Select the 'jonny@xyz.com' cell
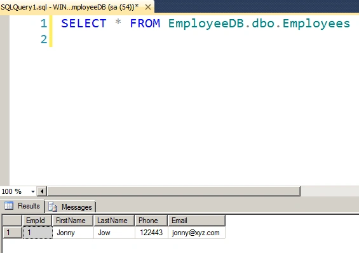 click(196, 233)
